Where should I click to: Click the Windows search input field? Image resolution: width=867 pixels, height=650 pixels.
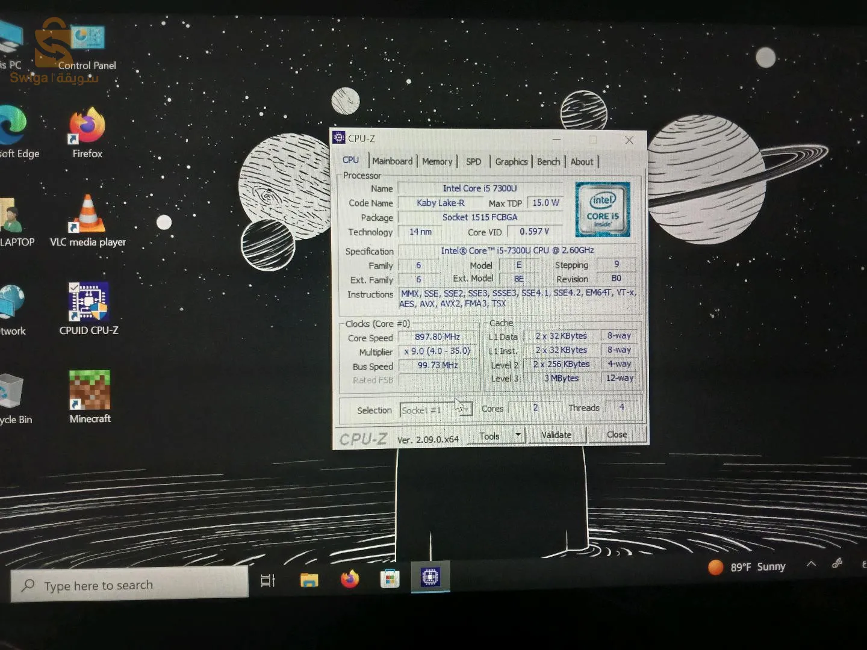[x=129, y=584]
